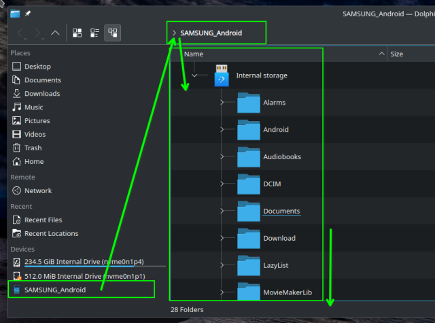This screenshot has width=435, height=323.
Task: Expand the Alarms folder
Action: [x=222, y=103]
